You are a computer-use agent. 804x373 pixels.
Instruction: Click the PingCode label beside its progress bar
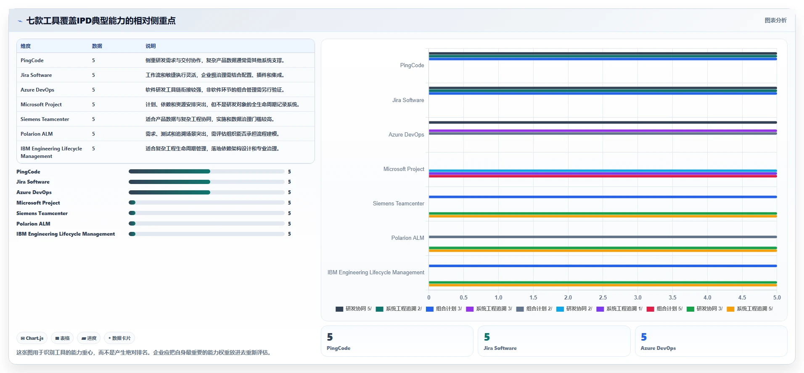[29, 172]
